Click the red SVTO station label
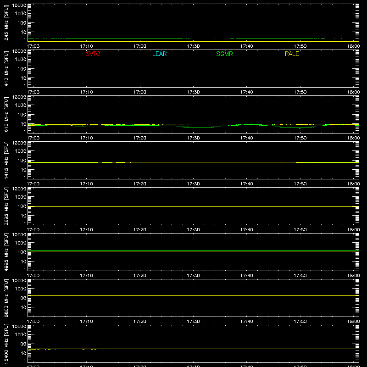The image size is (367, 367). [x=93, y=54]
